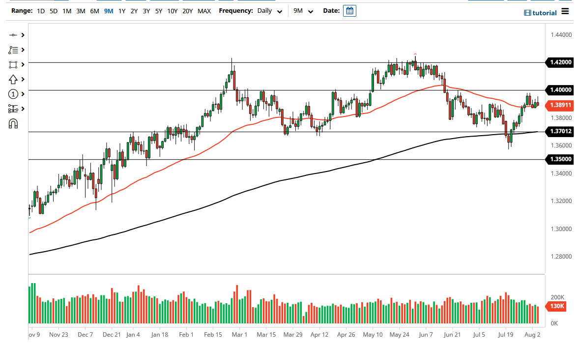Click the 200K volume axis label

pyautogui.click(x=557, y=297)
